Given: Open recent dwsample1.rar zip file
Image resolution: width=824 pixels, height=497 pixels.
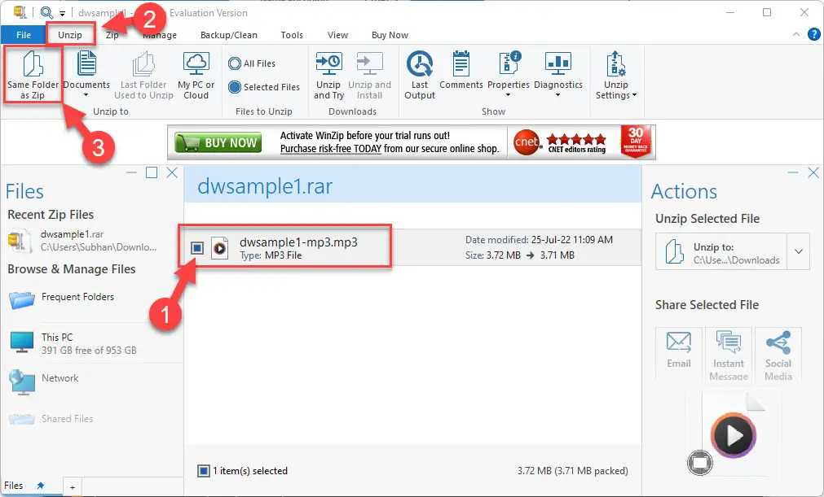Looking at the screenshot, I should click(82, 240).
